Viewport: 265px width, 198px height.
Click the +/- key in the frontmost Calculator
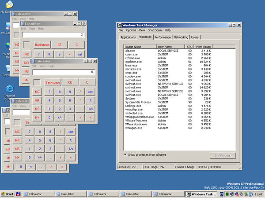pyautogui.click(x=60, y=117)
